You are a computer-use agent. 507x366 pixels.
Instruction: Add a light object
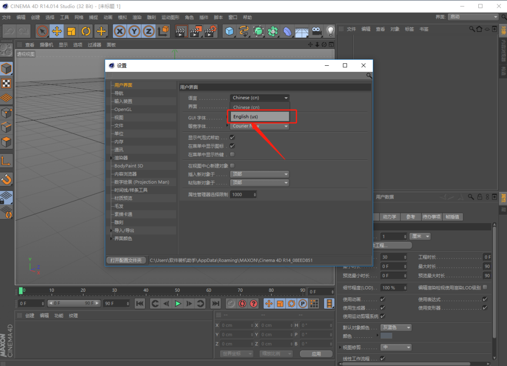330,31
